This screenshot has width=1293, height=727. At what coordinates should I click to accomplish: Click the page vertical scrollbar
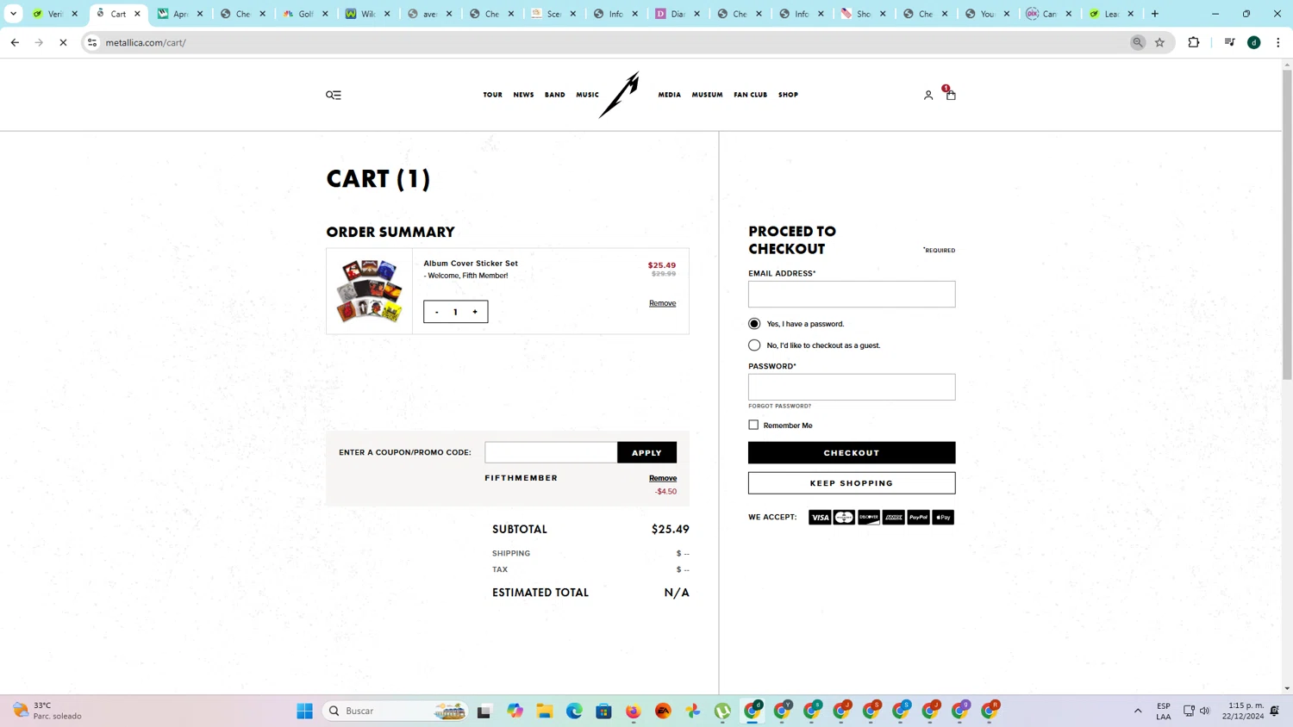pyautogui.click(x=1287, y=224)
